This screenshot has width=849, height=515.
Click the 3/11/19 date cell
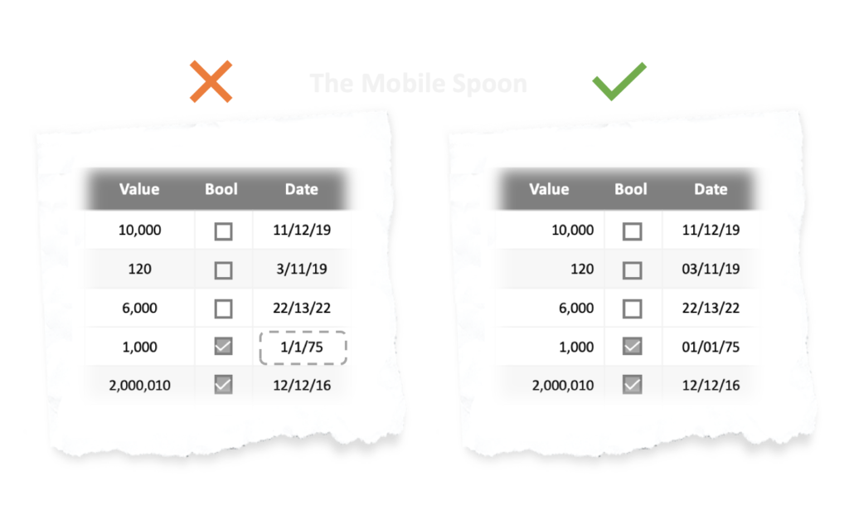point(302,270)
